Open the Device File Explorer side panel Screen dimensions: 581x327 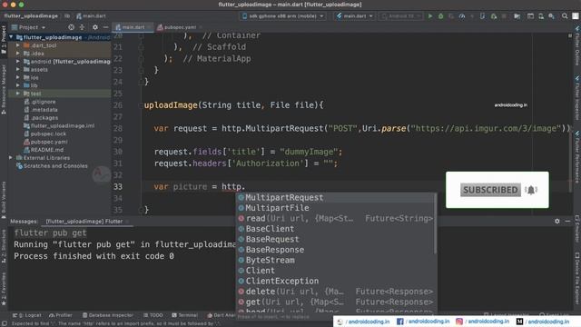tap(577, 279)
